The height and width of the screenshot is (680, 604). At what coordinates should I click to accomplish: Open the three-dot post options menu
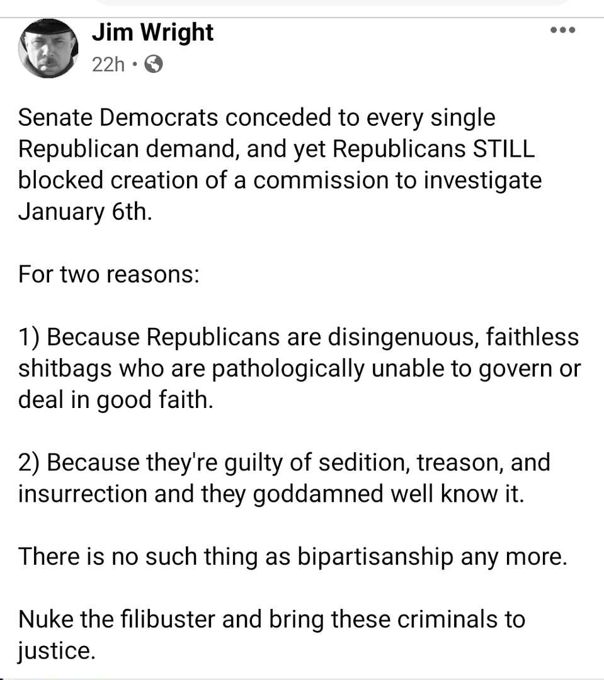(562, 30)
